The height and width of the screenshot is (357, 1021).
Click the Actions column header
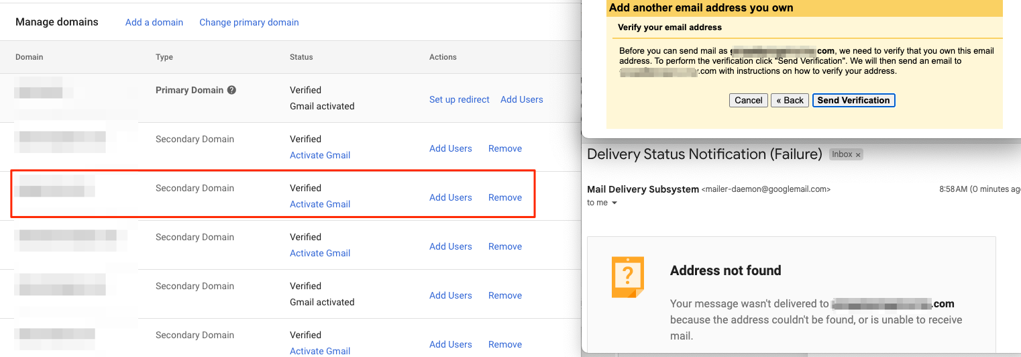(443, 57)
